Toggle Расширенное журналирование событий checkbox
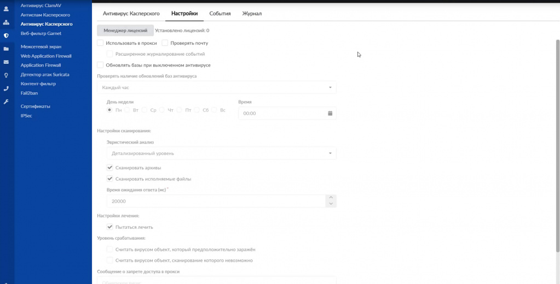This screenshot has height=284, width=560. 110,54
